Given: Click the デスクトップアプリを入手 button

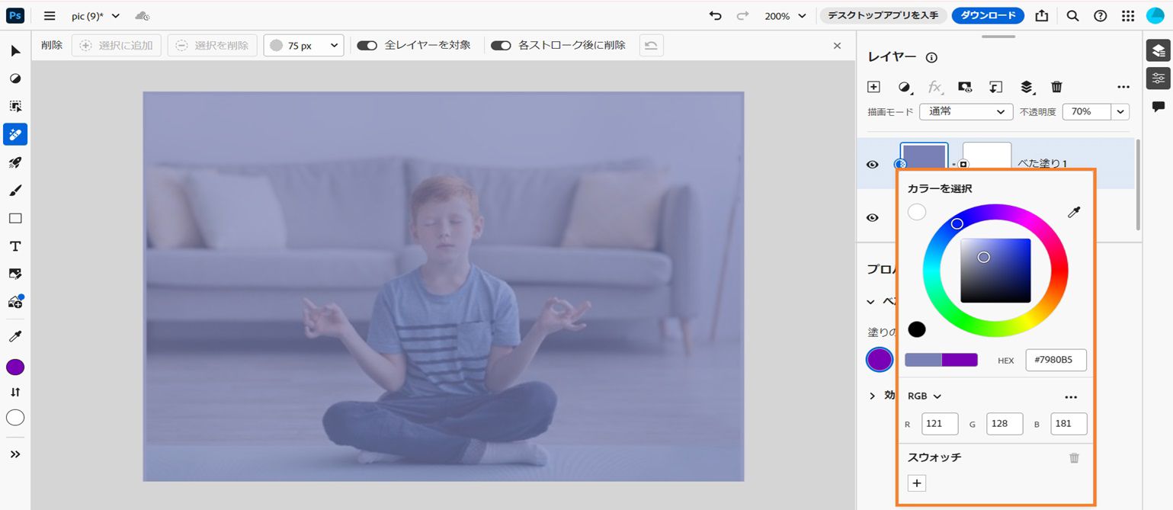Looking at the screenshot, I should (882, 14).
